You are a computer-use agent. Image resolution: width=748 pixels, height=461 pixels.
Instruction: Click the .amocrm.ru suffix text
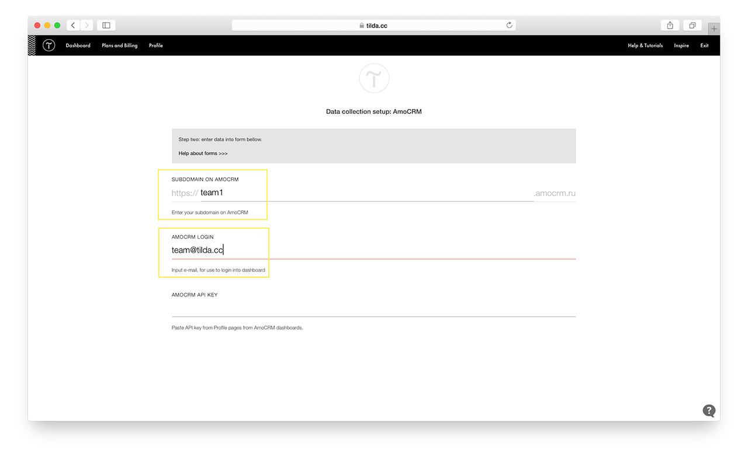555,193
